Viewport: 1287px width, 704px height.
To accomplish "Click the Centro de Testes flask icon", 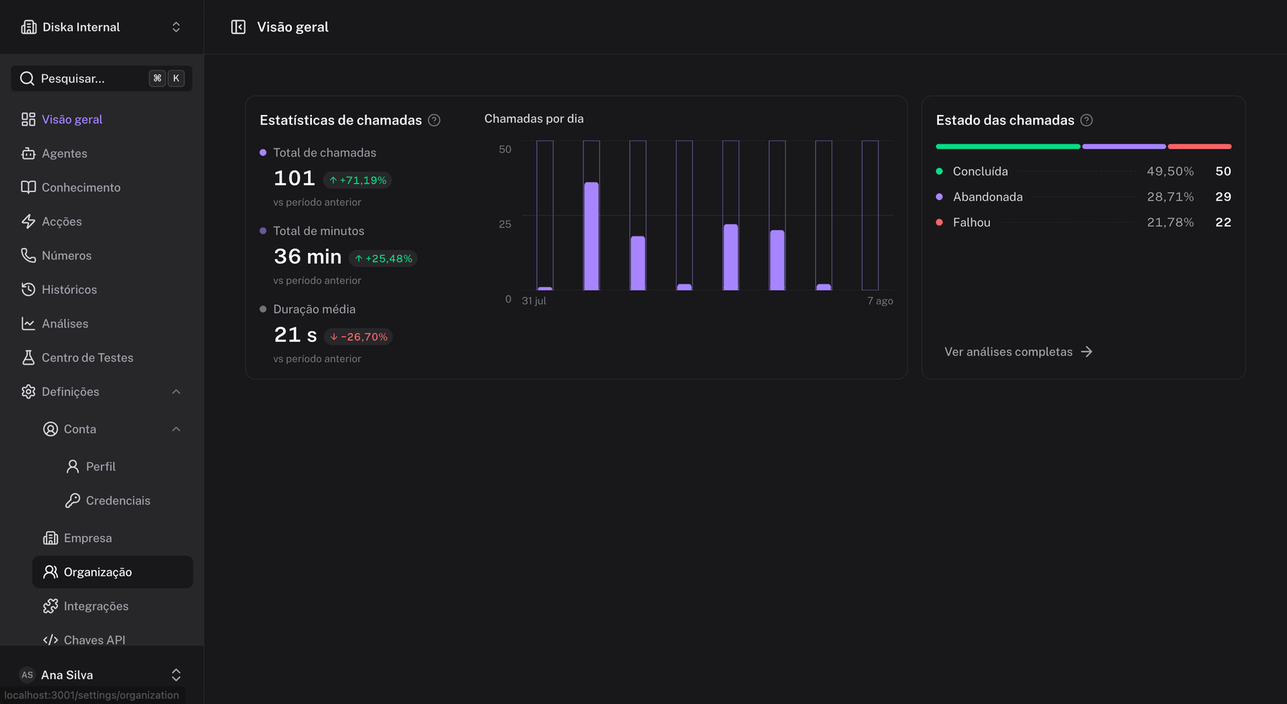I will click(x=29, y=357).
